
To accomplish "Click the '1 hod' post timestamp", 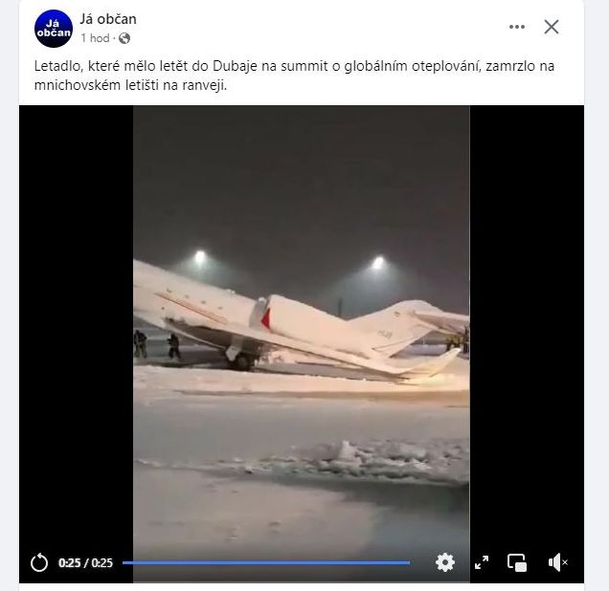I will [95, 38].
